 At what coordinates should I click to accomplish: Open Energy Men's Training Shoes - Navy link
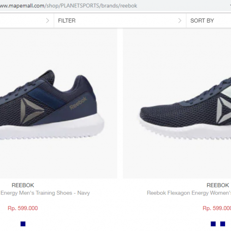tap(45, 193)
